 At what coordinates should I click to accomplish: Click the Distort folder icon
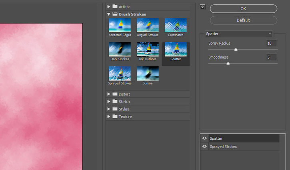[115, 94]
